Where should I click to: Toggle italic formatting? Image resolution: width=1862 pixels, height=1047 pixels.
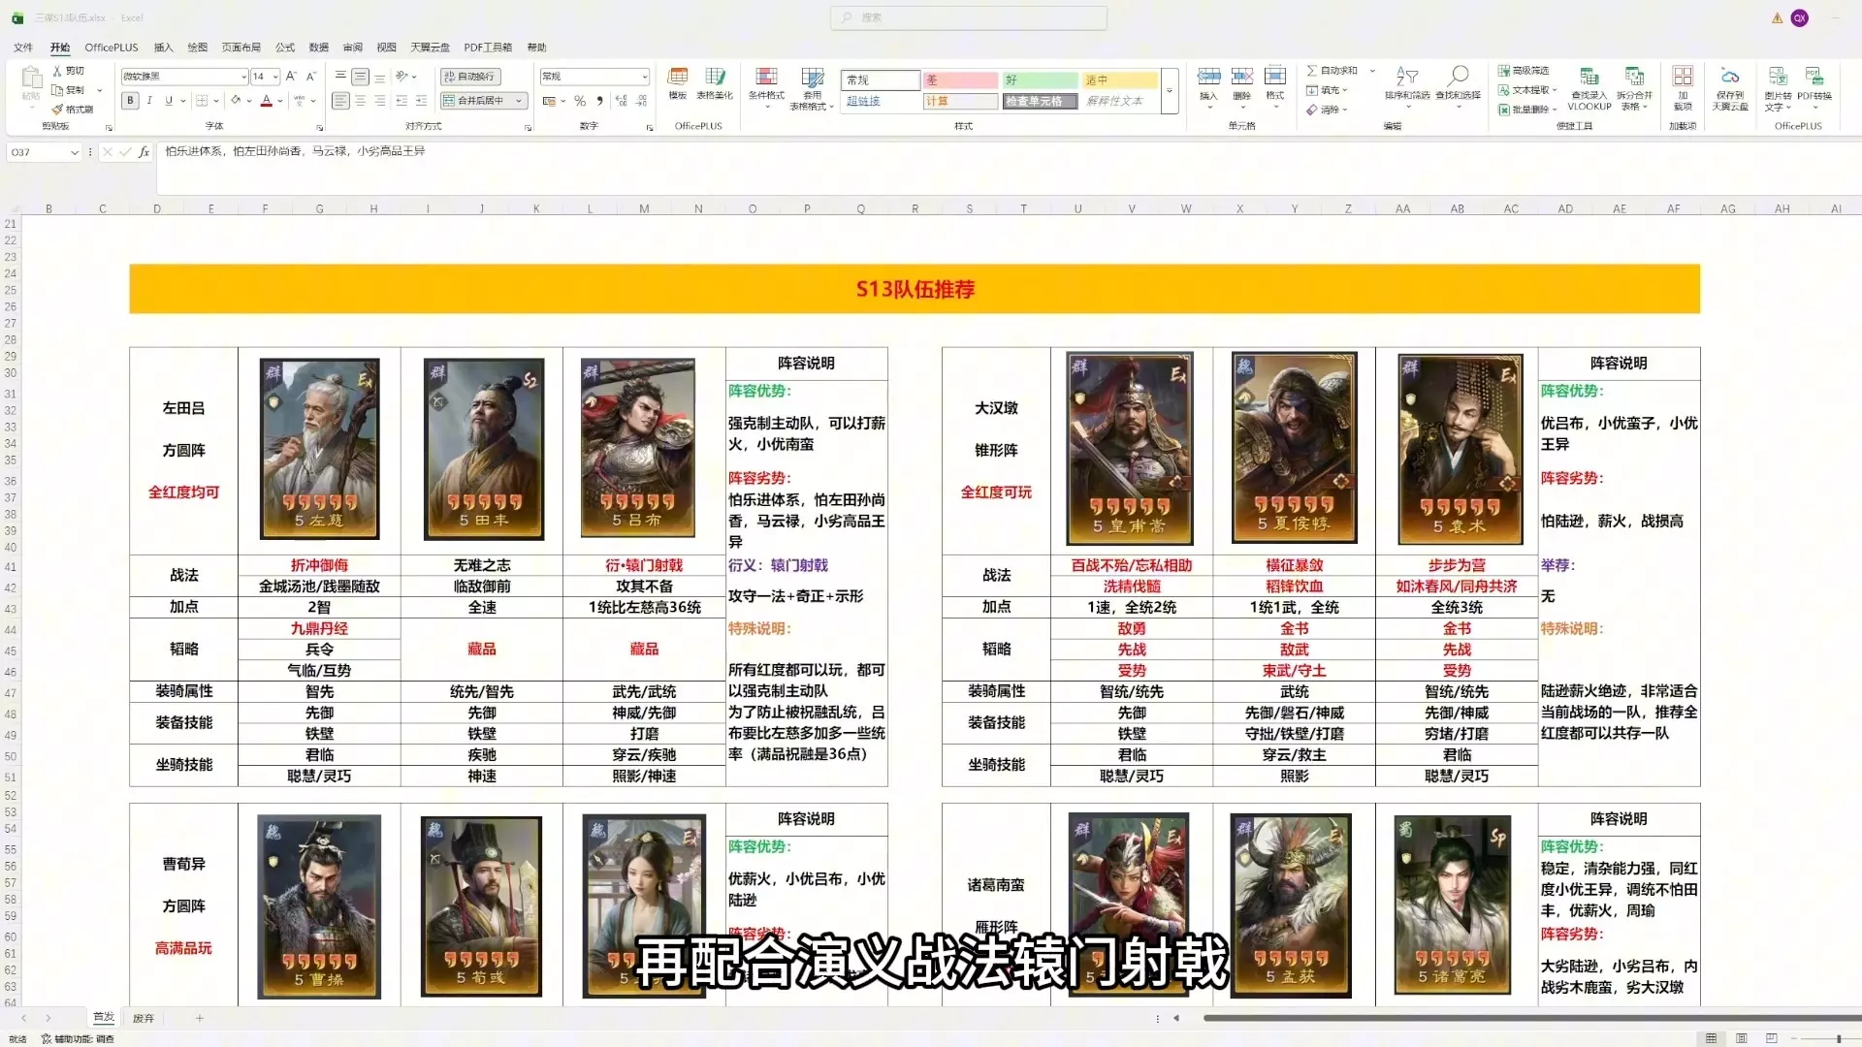click(149, 101)
